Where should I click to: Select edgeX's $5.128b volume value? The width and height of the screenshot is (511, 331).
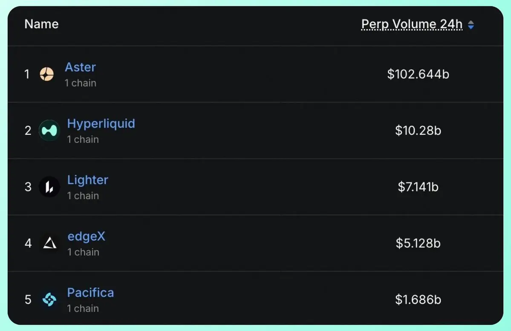click(x=418, y=243)
